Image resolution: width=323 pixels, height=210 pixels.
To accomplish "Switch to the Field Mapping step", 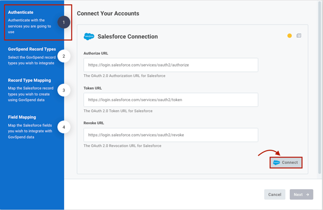I will pyautogui.click(x=22, y=117).
